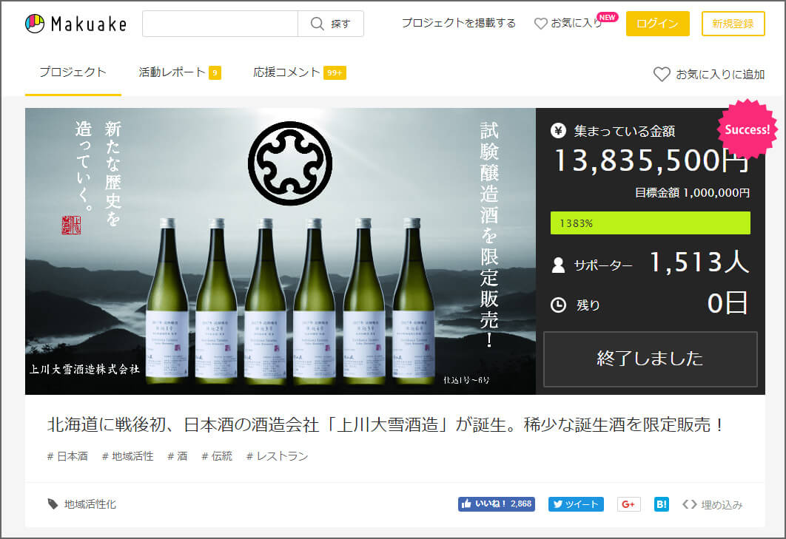This screenshot has width=786, height=539.
Task: Select the Makuake logo icon
Action: coord(33,23)
